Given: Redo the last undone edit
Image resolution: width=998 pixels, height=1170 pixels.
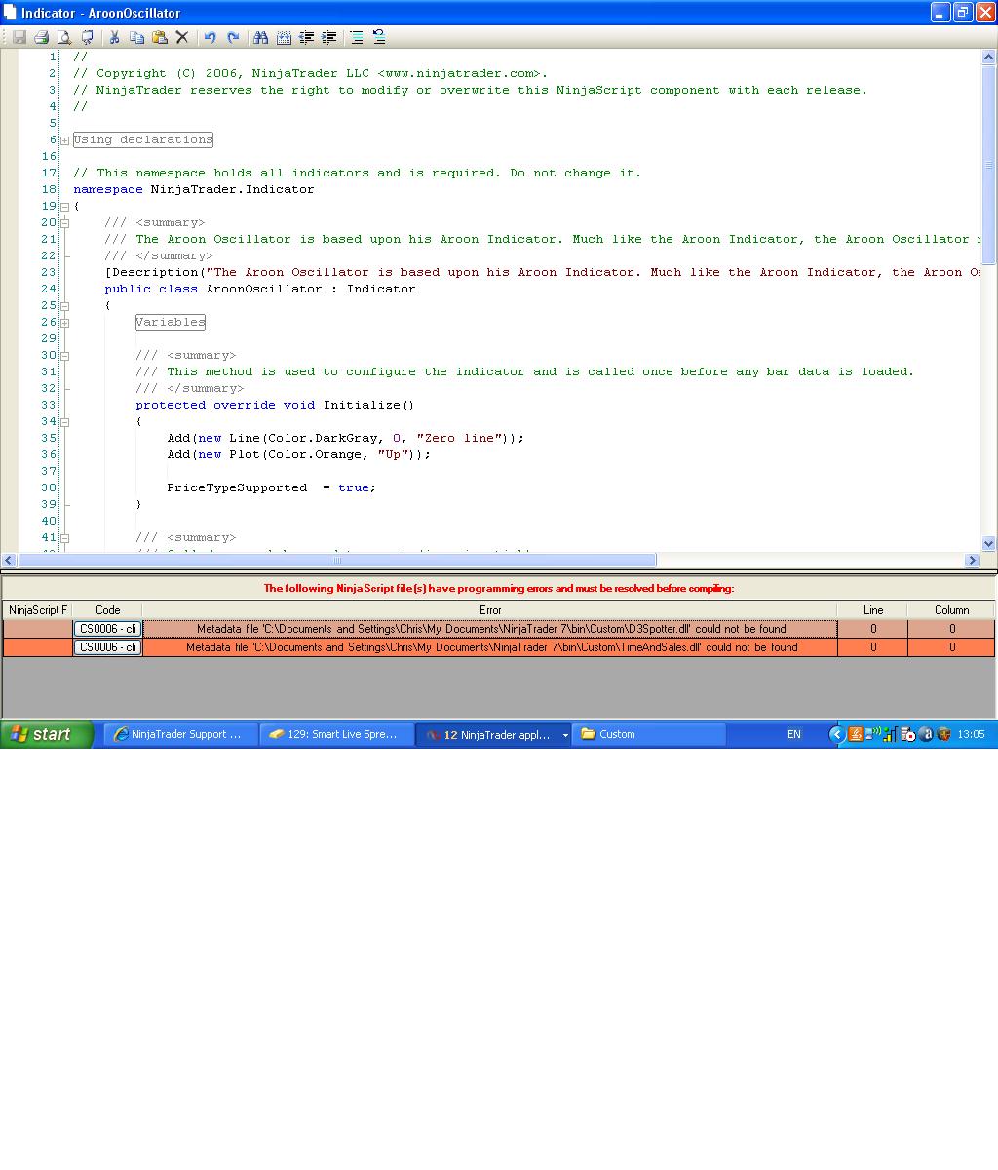Looking at the screenshot, I should (x=233, y=37).
